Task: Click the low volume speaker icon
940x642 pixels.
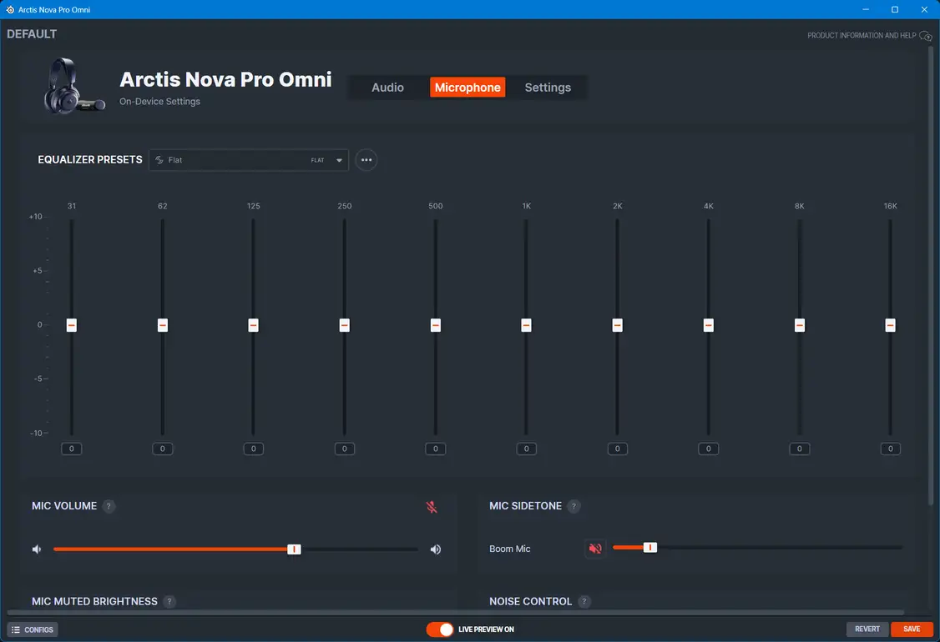Action: [x=38, y=549]
